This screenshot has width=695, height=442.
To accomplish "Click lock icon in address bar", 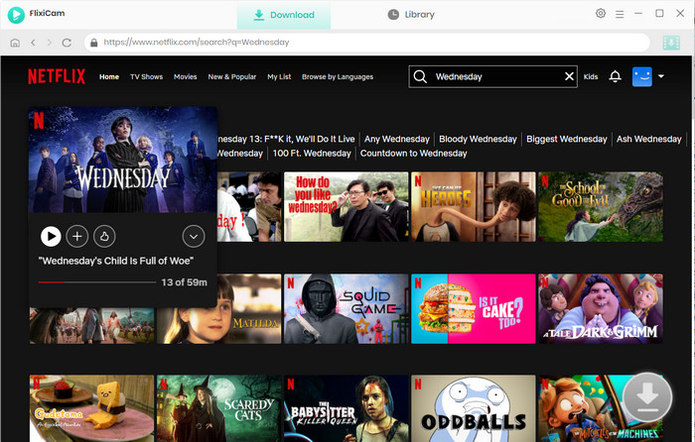I will click(93, 43).
